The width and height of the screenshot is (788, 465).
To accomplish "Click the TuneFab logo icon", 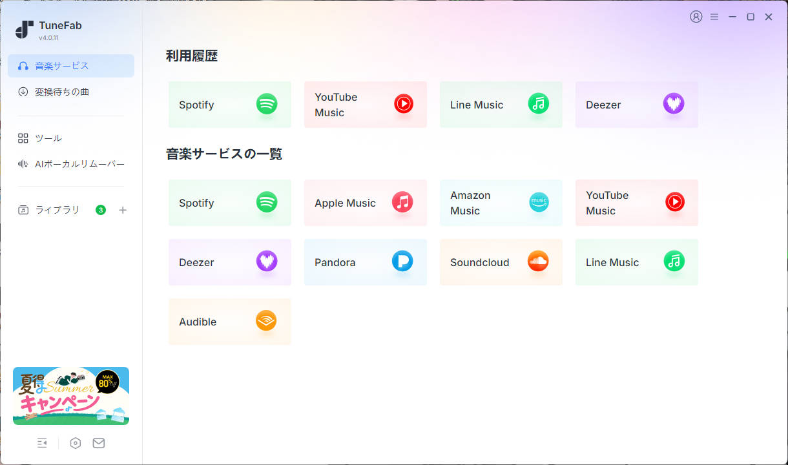I will 25,29.
